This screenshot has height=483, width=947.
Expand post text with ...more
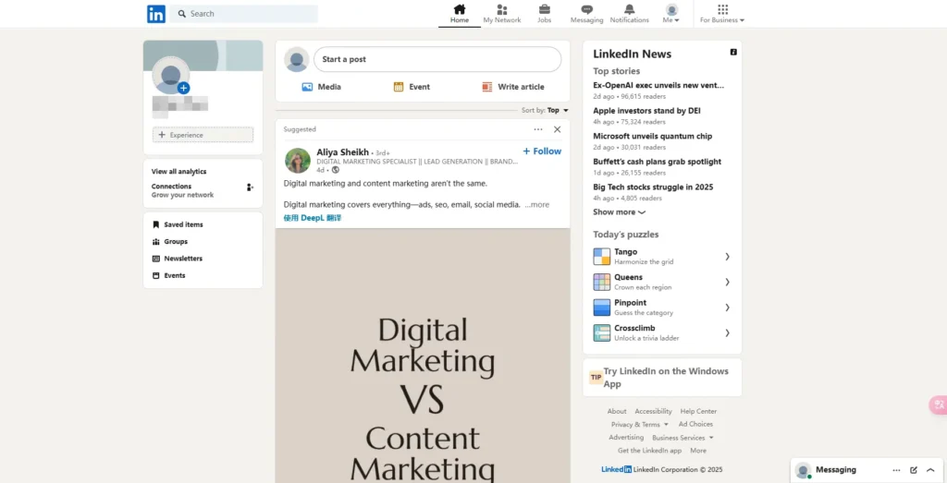click(537, 204)
